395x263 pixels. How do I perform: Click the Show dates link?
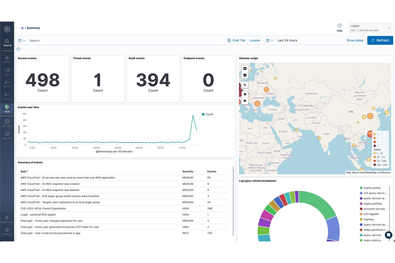click(355, 41)
